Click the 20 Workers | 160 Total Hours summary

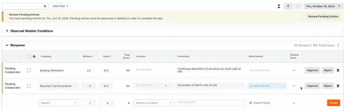pos(314,46)
